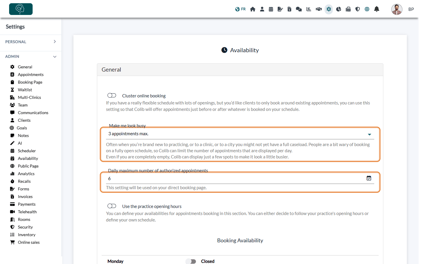Screen dimensions: 423x264
Task: Open the chat bubbles icon
Action: pos(299,9)
